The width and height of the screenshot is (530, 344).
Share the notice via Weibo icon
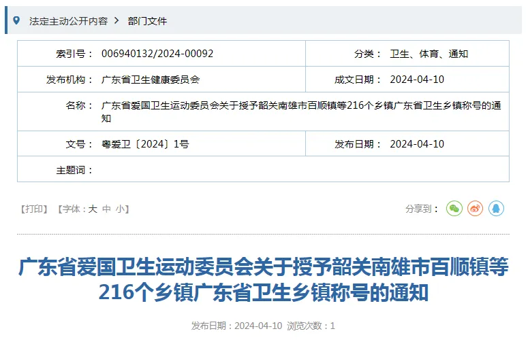pos(475,209)
